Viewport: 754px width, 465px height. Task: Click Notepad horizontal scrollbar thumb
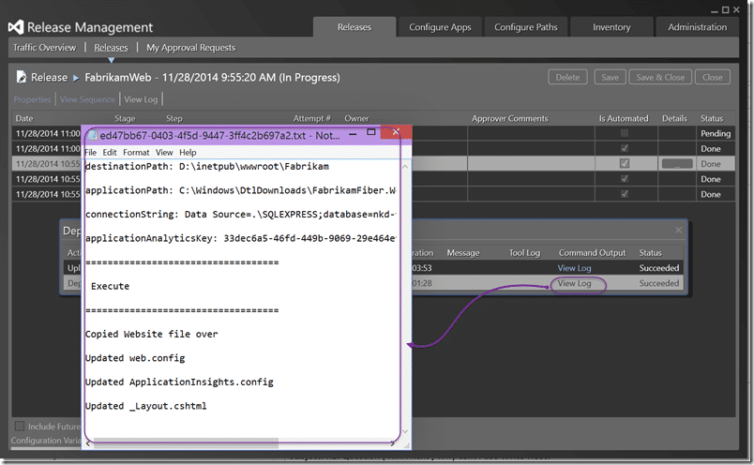point(186,443)
